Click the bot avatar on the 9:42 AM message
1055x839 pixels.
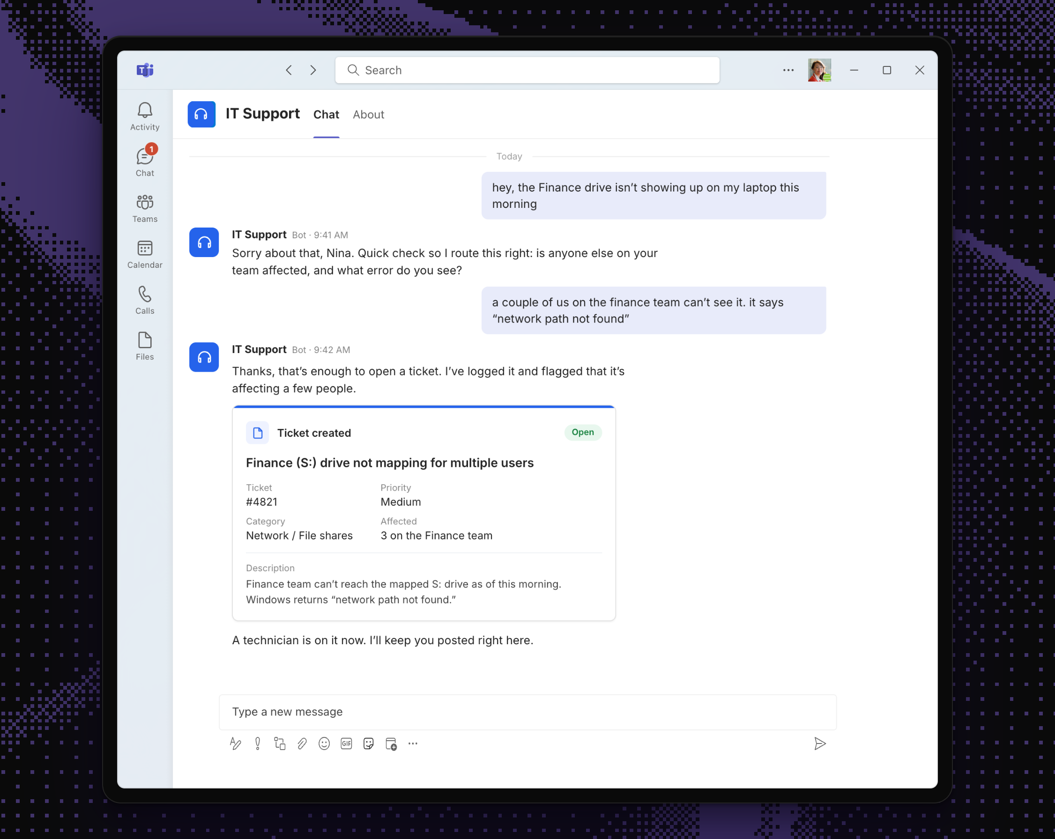point(204,357)
